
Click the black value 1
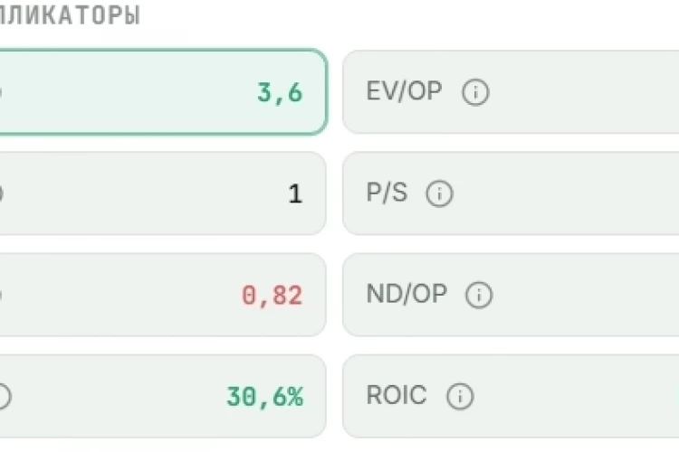point(295,193)
